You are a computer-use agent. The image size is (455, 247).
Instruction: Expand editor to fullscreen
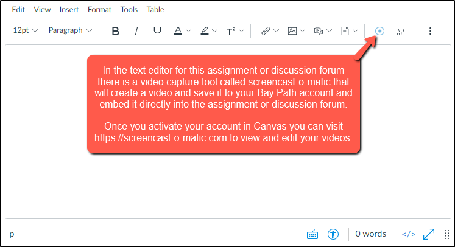click(x=429, y=234)
